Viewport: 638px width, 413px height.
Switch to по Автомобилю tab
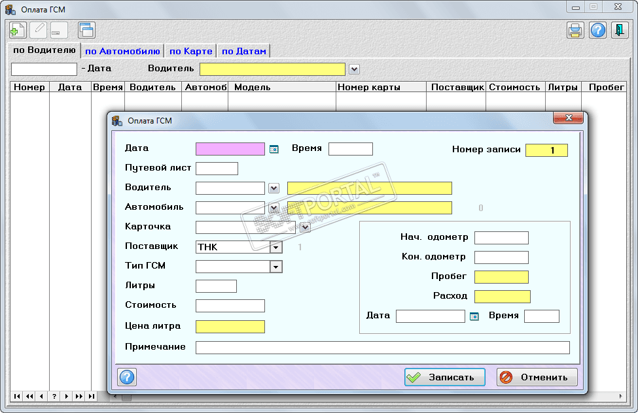122,51
